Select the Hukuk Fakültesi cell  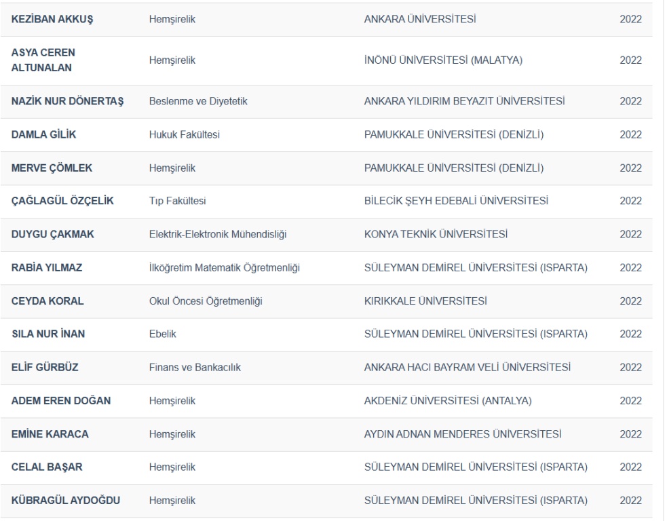(184, 135)
